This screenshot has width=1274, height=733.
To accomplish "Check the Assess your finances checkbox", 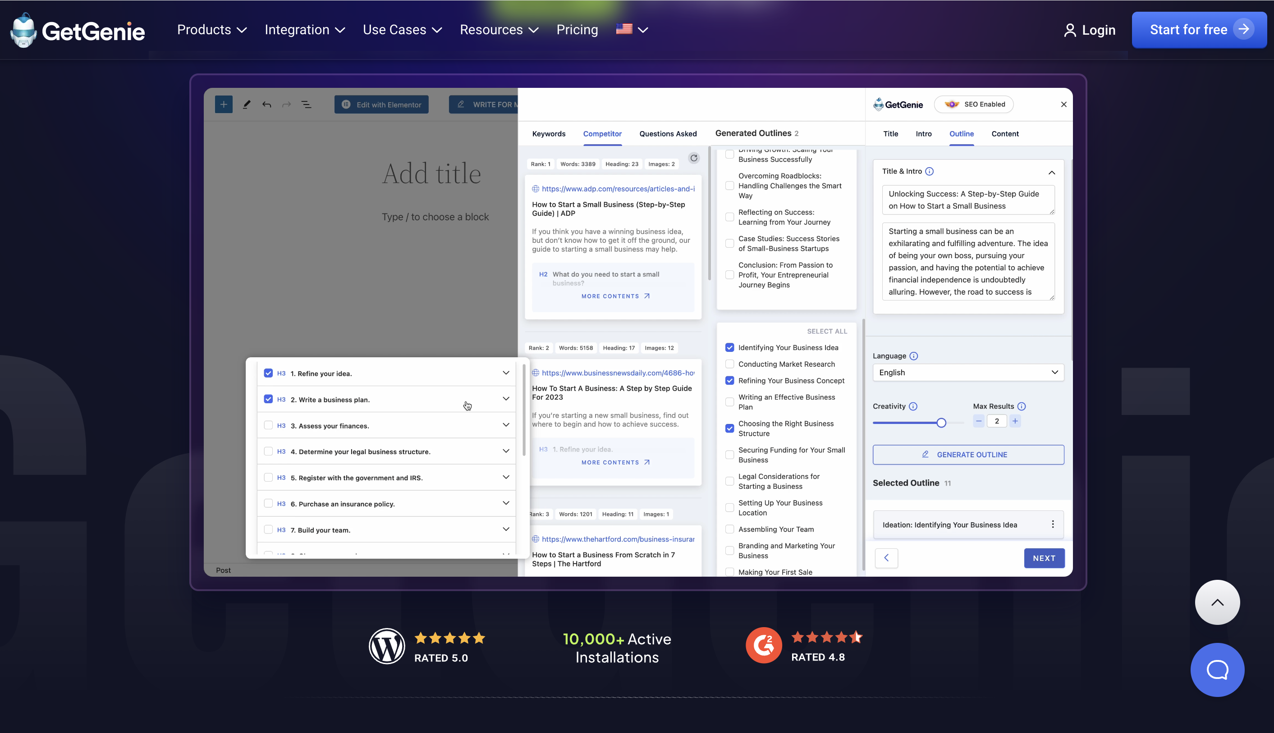I will (x=268, y=425).
